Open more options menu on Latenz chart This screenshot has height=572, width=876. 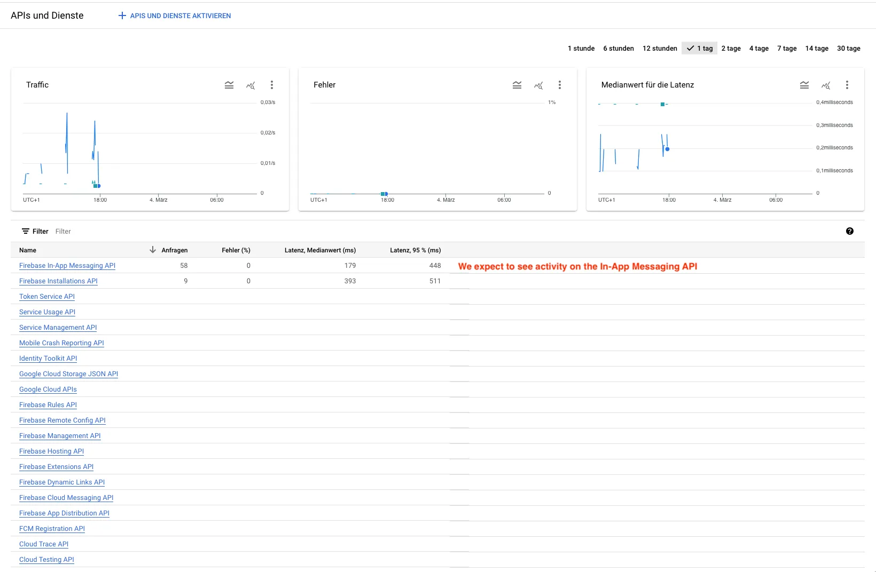point(847,85)
